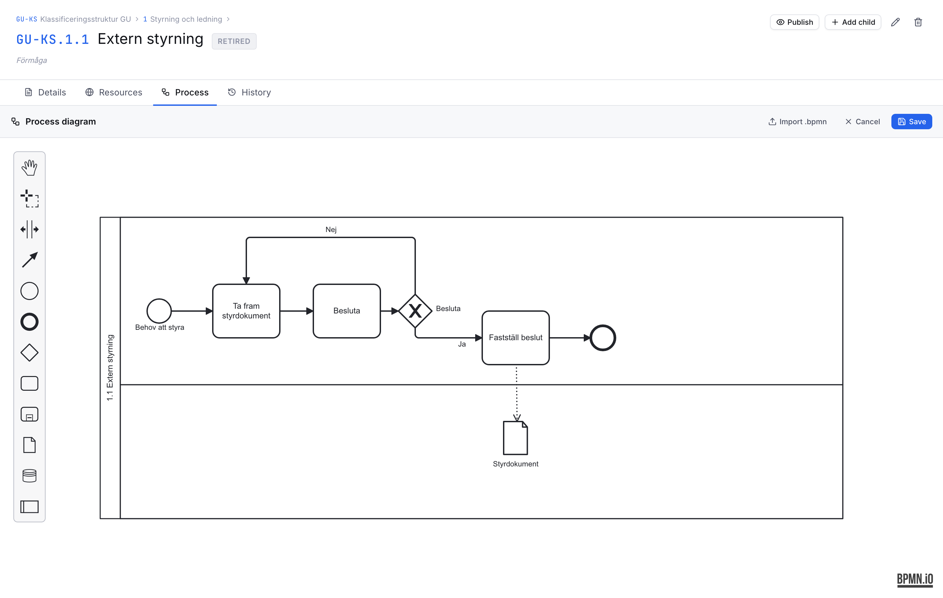Viewport: 943px width, 598px height.
Task: Switch to the Details tab
Action: click(45, 92)
